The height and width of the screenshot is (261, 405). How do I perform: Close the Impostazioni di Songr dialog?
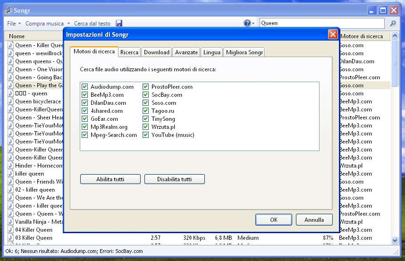[x=333, y=34]
